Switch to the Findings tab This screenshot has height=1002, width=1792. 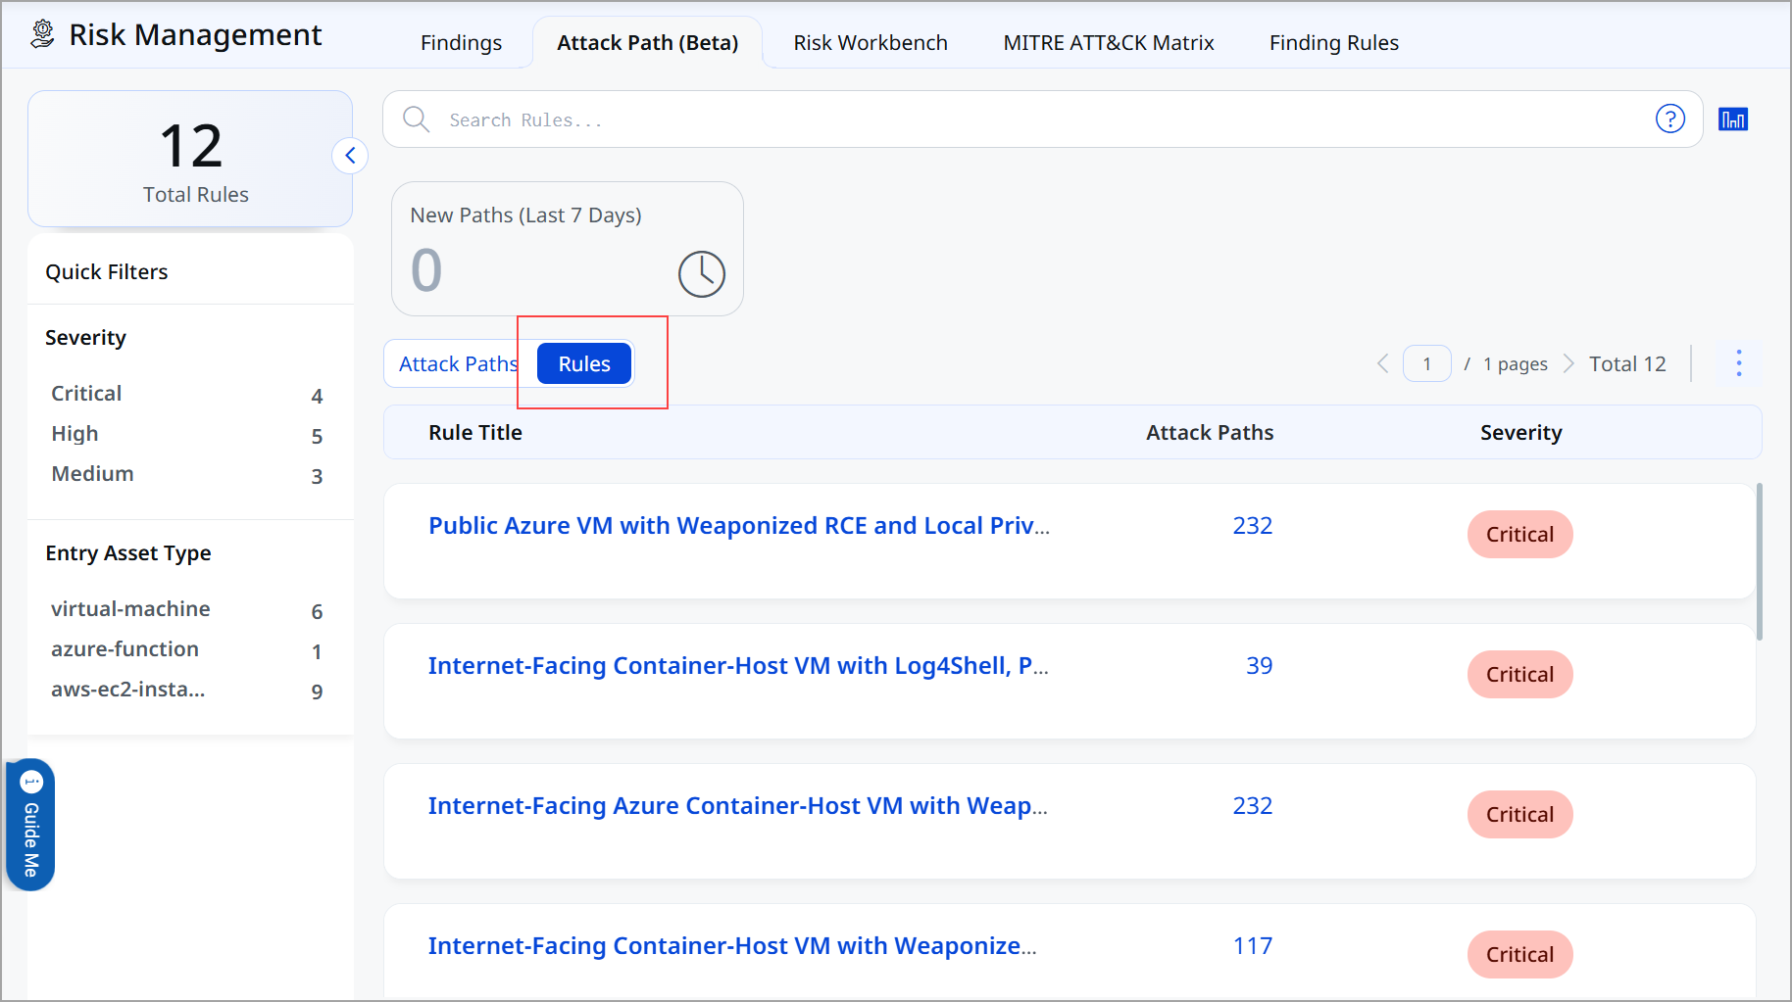[461, 43]
